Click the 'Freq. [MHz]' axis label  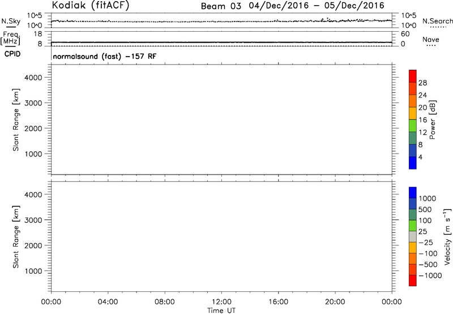pyautogui.click(x=10, y=38)
